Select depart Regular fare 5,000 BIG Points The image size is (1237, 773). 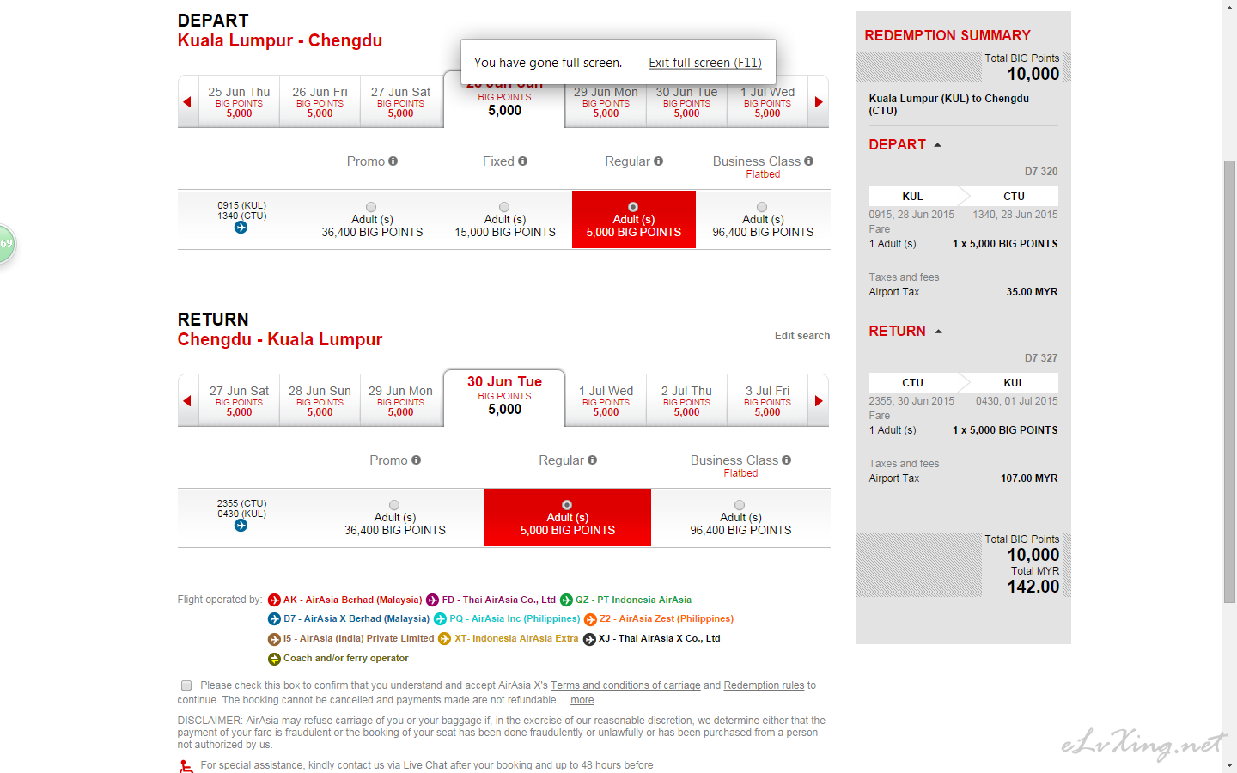(x=633, y=207)
